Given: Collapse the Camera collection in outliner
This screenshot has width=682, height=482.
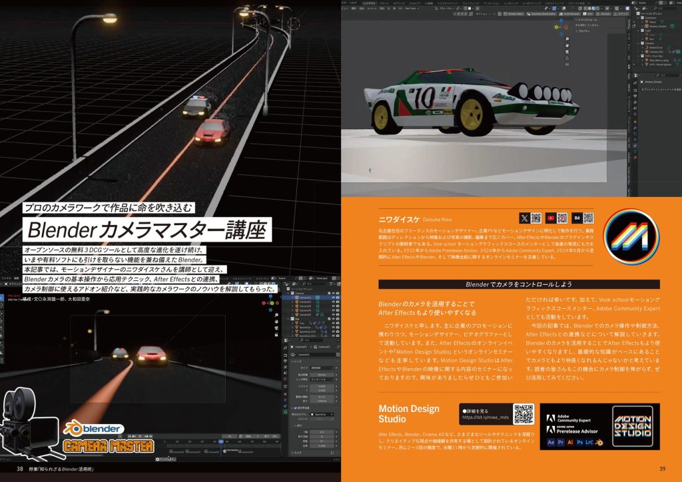Looking at the screenshot, I should [x=288, y=294].
